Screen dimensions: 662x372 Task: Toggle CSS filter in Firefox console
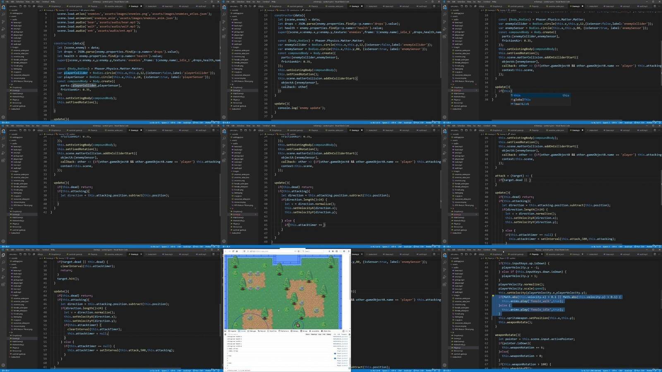tap(335, 334)
